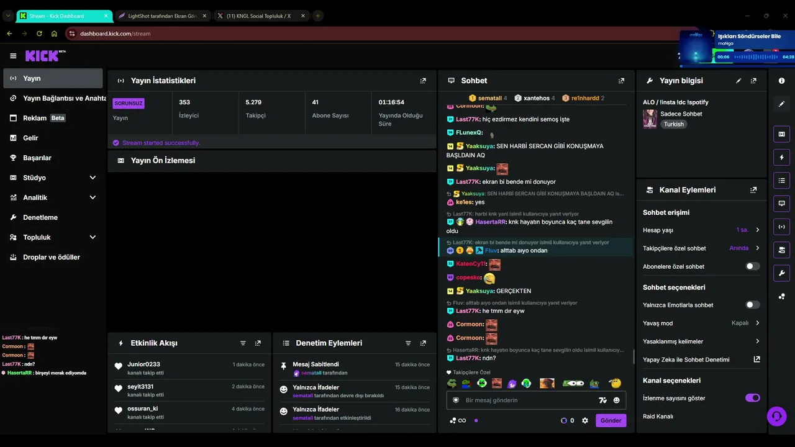The image size is (795, 447).
Task: Open Reklam Beta in the sidebar
Action: pos(53,118)
